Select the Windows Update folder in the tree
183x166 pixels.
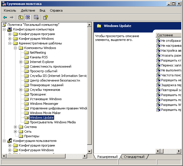tap(42, 118)
